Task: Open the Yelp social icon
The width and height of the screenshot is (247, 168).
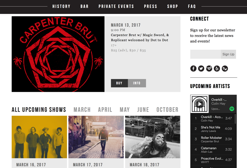Action: click(x=217, y=69)
